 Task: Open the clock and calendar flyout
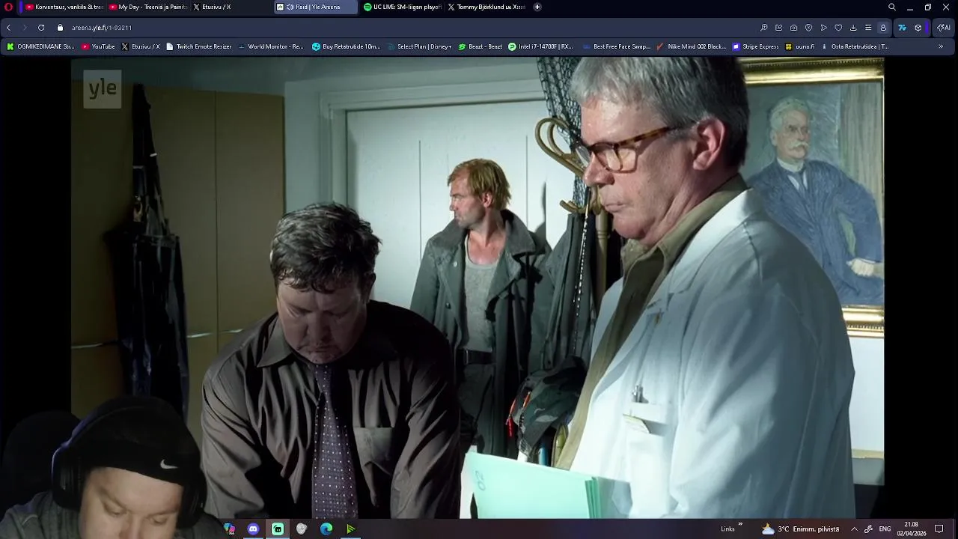point(912,529)
